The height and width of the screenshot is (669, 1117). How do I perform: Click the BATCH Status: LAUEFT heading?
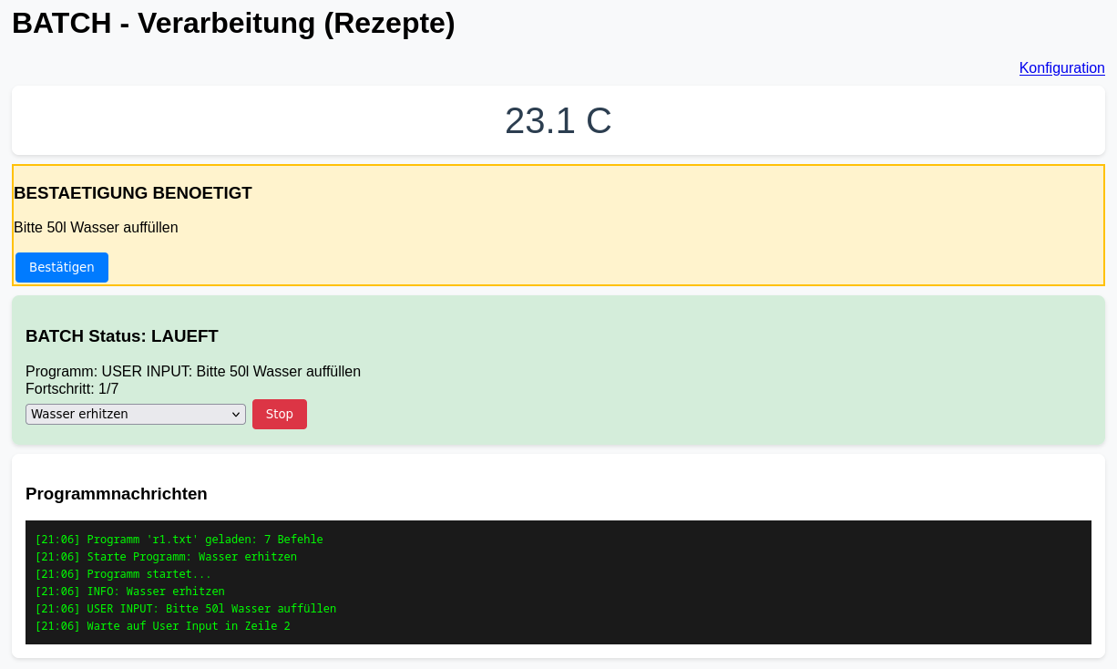(122, 336)
